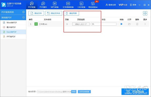Open the CAD转换 tab
Viewport: 151px width, 97px height.
coord(81,5)
